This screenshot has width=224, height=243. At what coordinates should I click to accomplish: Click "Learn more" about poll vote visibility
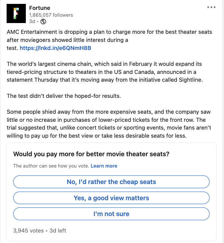pos(104,165)
